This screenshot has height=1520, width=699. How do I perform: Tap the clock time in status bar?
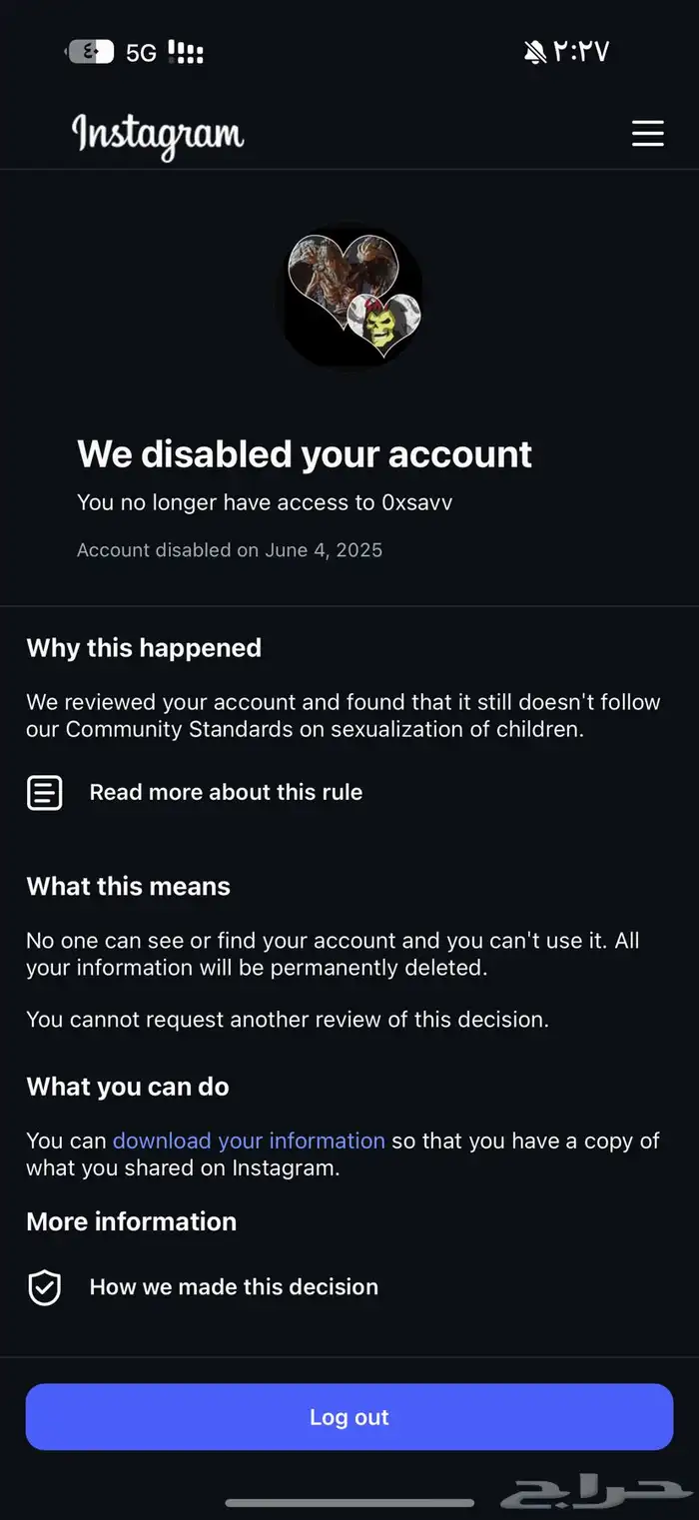coord(581,52)
